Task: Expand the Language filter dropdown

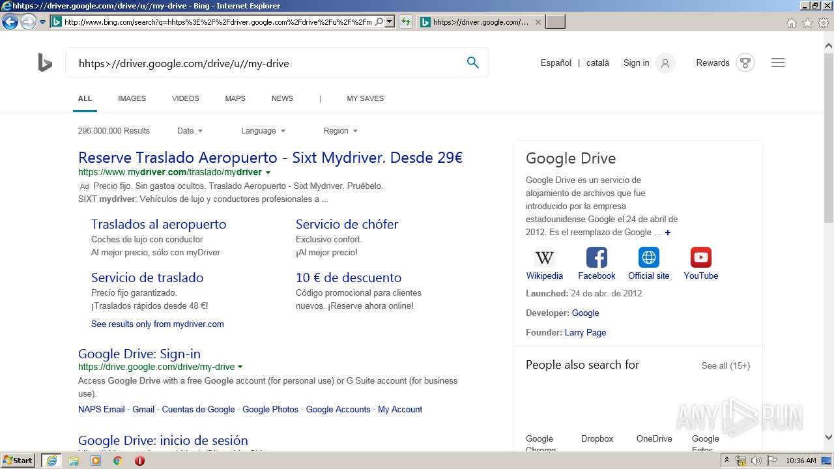Action: [x=263, y=131]
